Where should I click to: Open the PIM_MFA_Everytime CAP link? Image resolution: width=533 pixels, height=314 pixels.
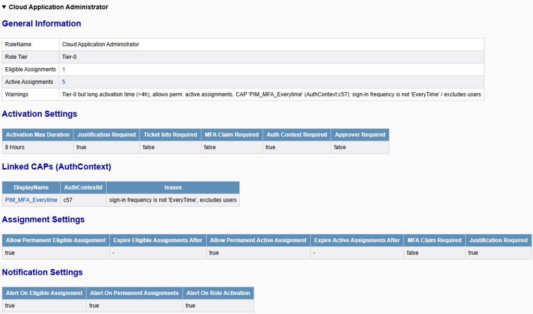30,199
